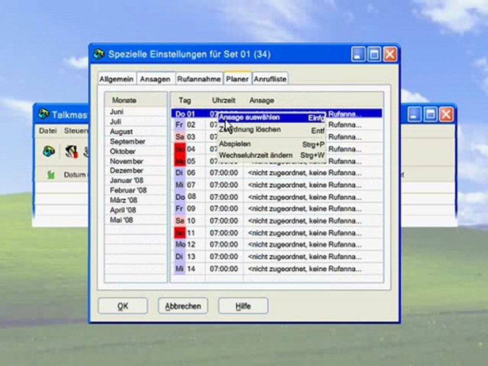Open Datei menu in Talkmaster window
This screenshot has width=488, height=366.
48,131
